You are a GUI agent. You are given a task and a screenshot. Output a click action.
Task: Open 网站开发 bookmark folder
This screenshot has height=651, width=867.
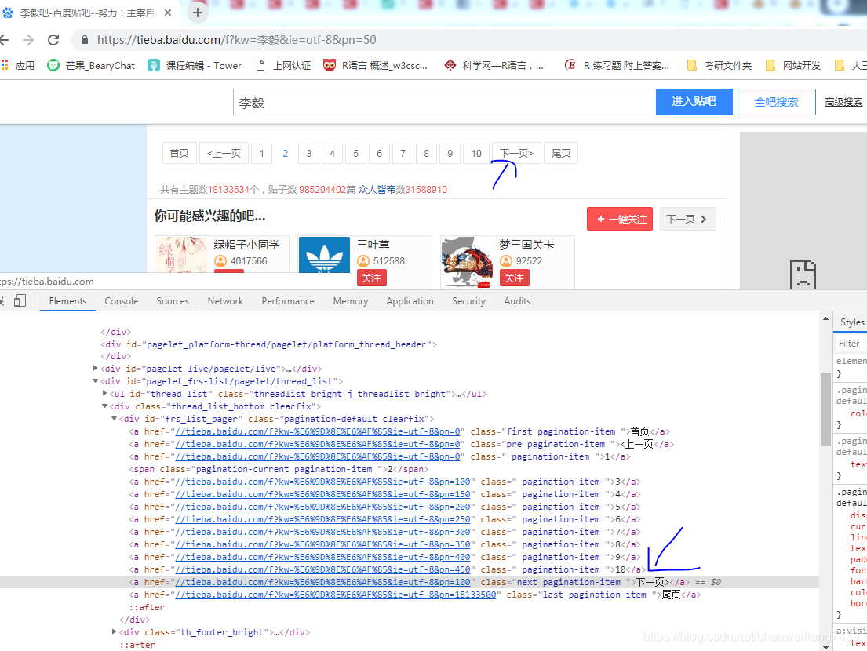pos(793,65)
